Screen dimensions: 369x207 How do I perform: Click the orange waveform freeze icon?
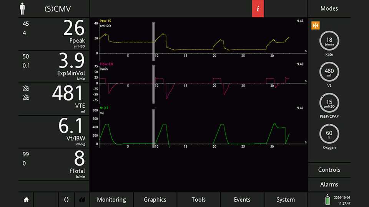(x=315, y=25)
